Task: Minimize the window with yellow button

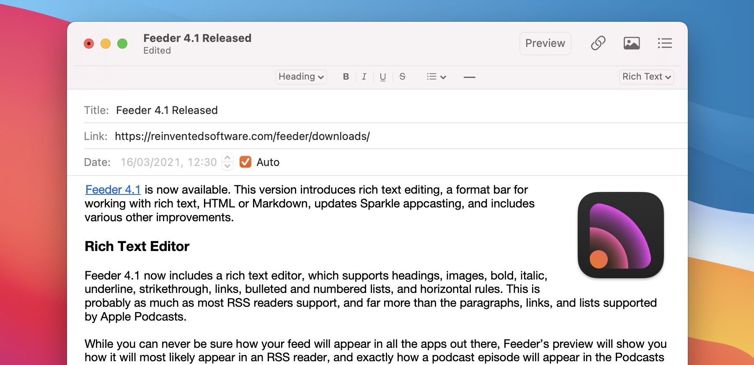Action: 106,44
